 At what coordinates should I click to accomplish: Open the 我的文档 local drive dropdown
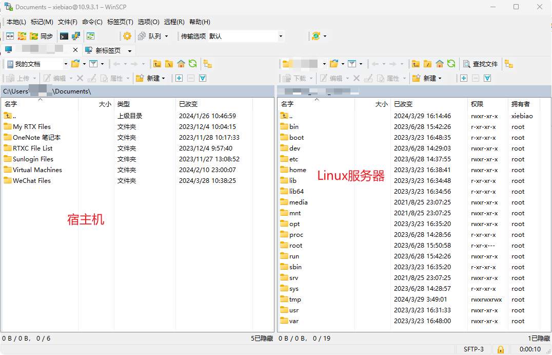[66, 64]
